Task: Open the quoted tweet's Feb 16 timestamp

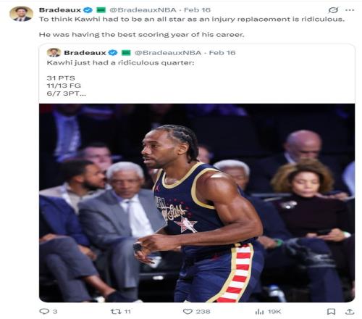Action: (222, 53)
